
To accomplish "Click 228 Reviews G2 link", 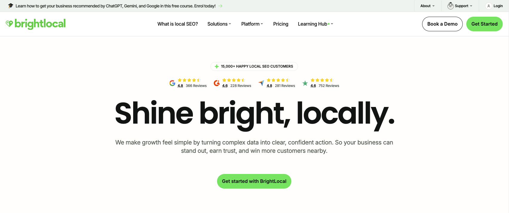I will click(241, 86).
